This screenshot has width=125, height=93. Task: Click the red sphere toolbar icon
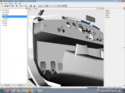pyautogui.click(x=21, y=6)
